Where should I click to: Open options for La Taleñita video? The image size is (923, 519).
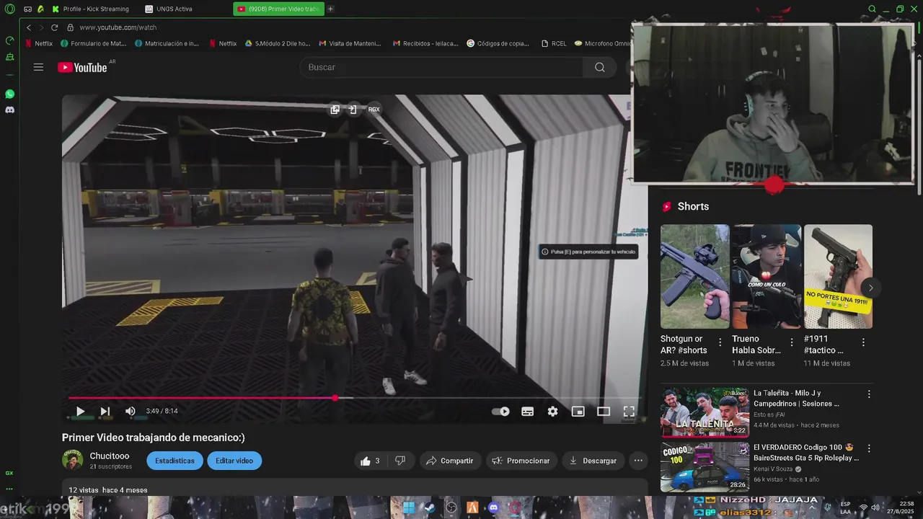(x=869, y=394)
